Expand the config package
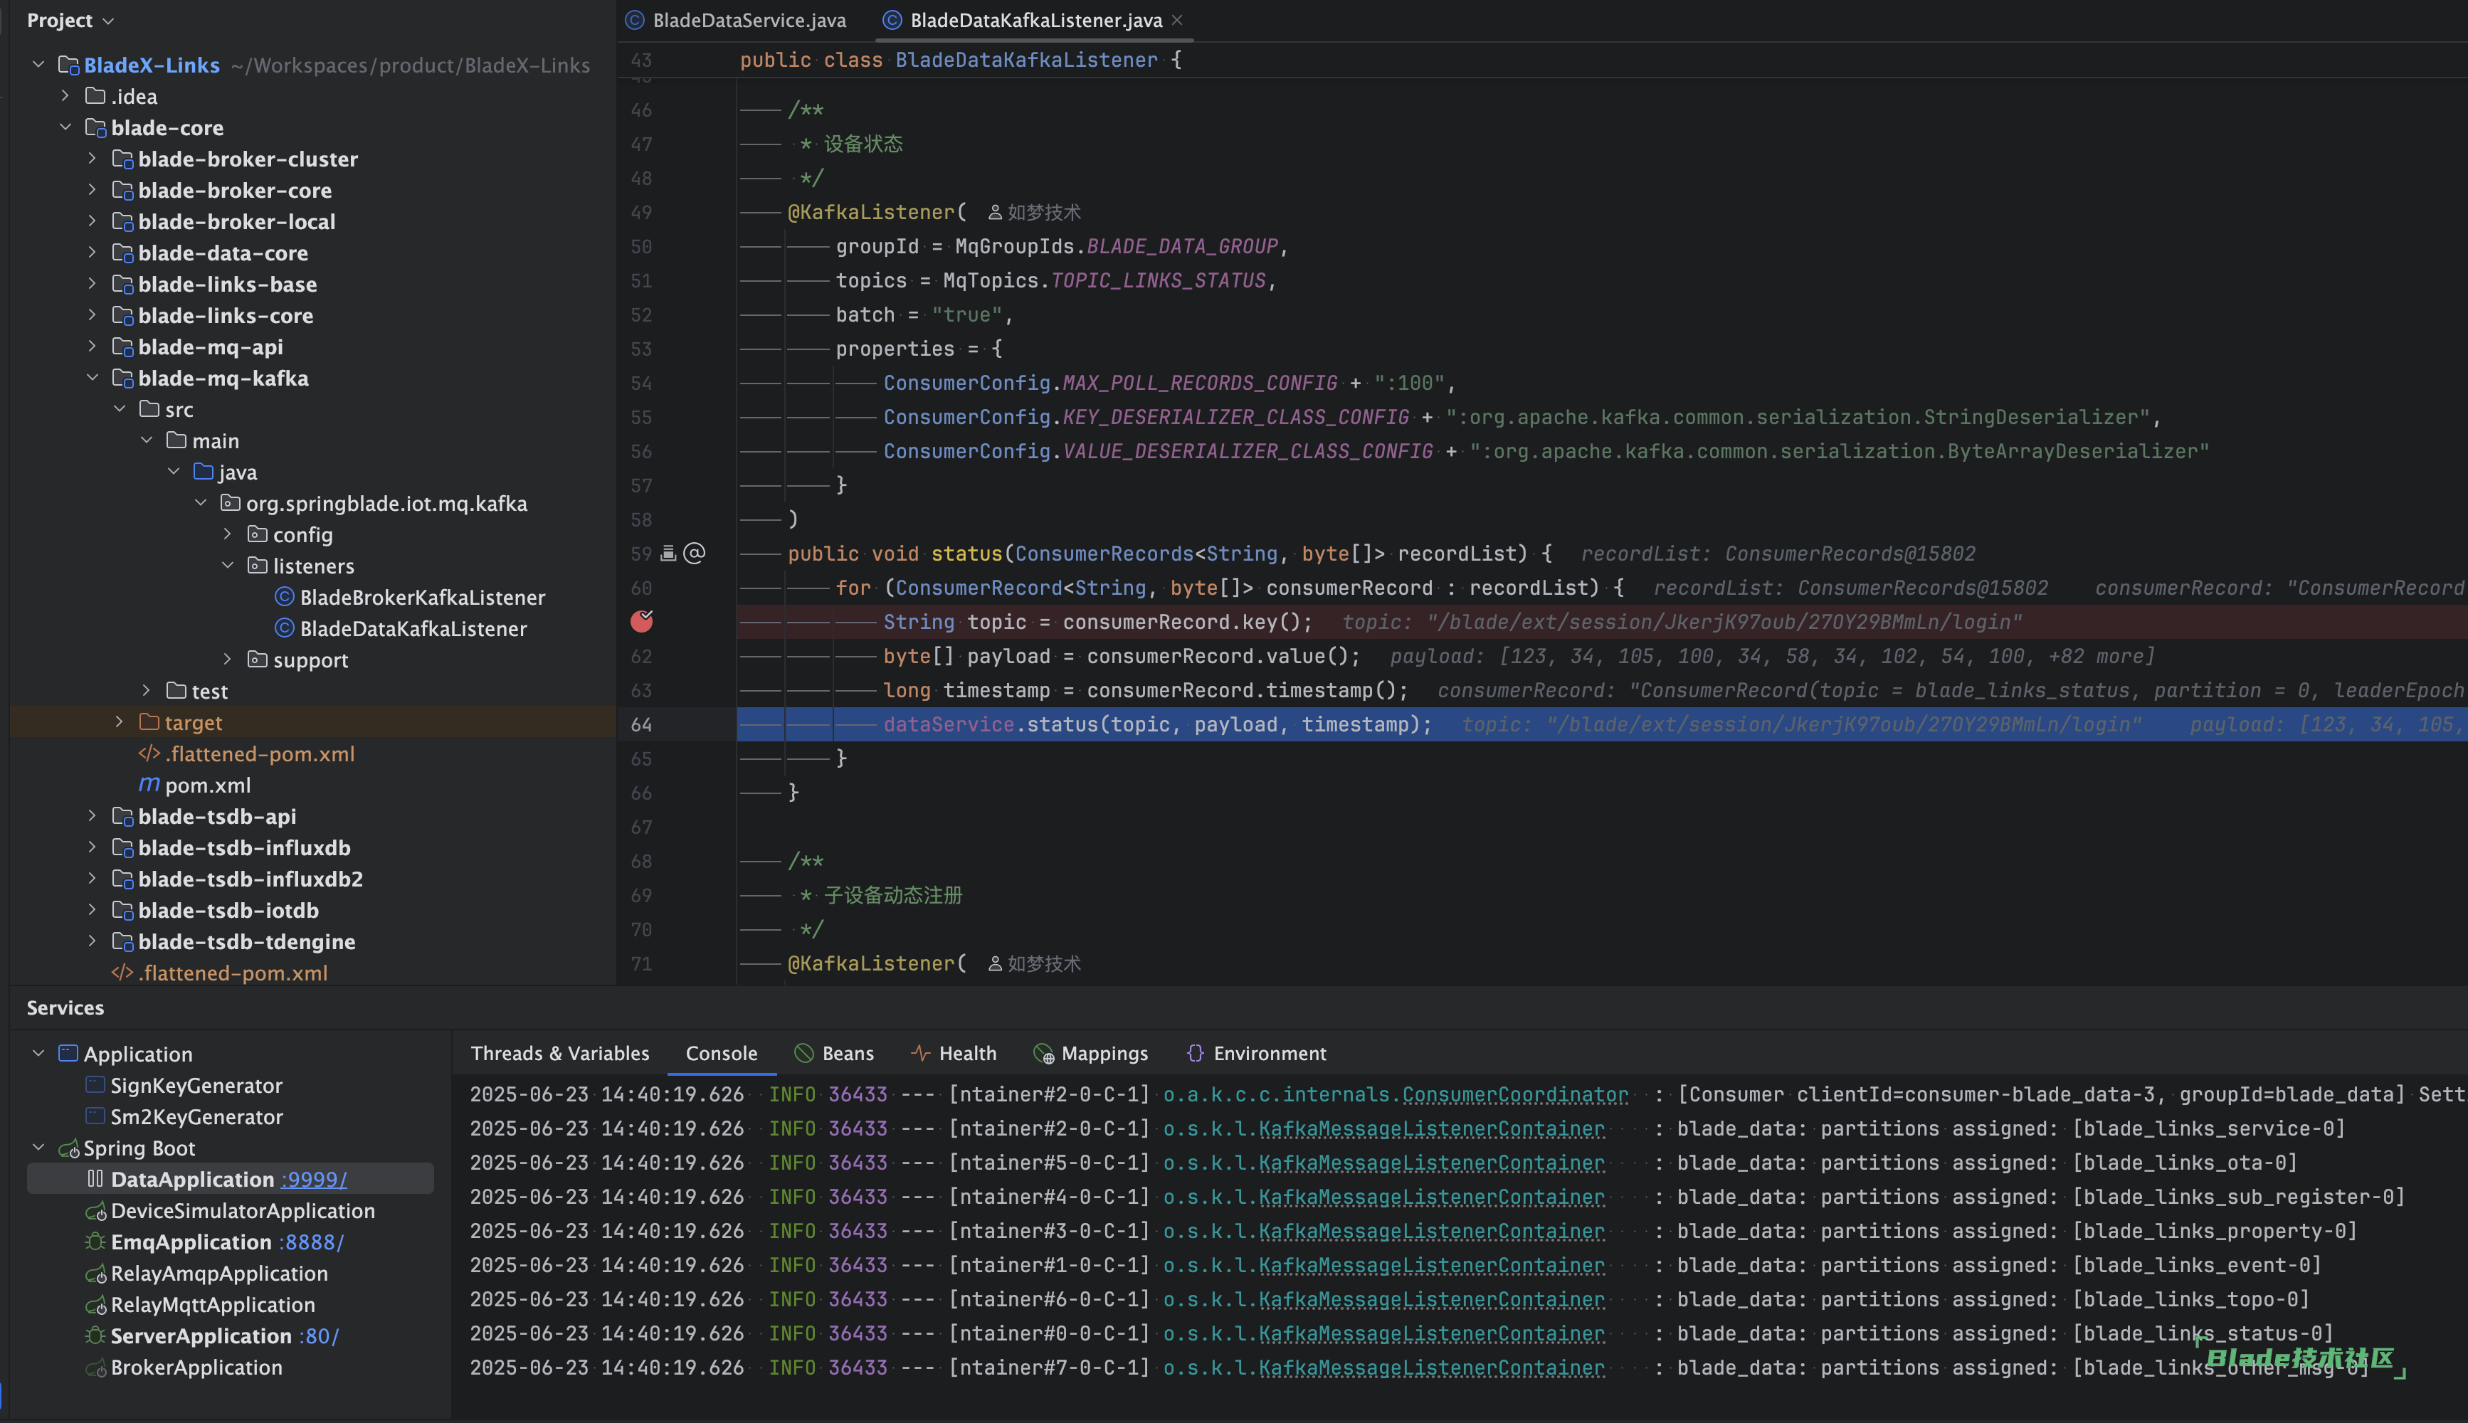 pyautogui.click(x=228, y=534)
